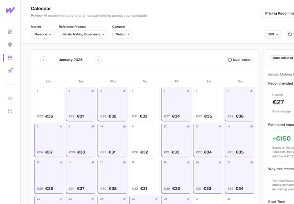Image resolution: width=294 pixels, height=204 pixels.
Task: Select day 4 cell with €33
Action: point(144,104)
